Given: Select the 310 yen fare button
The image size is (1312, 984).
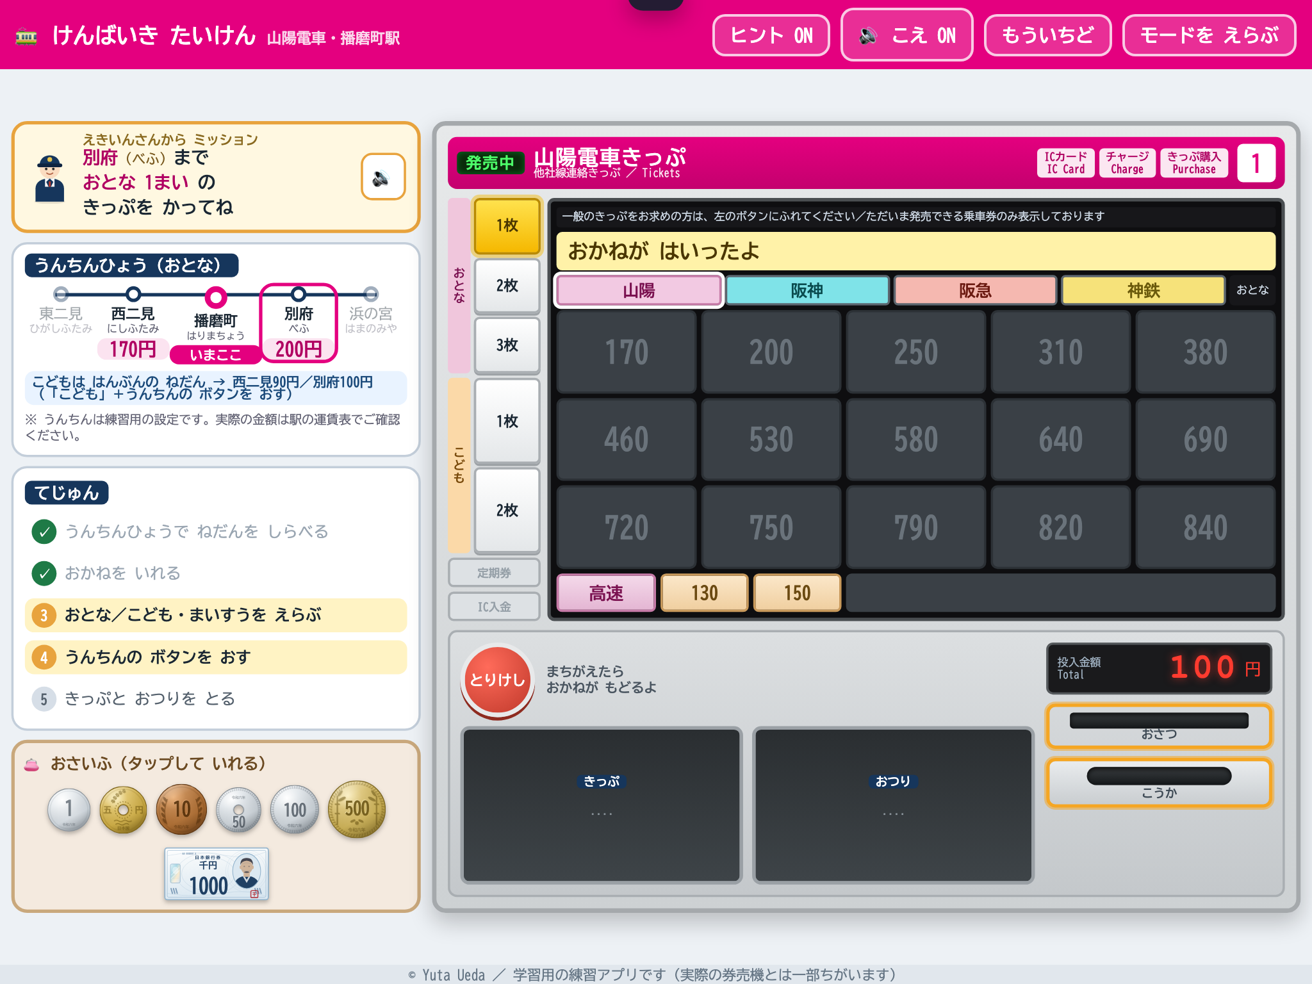Looking at the screenshot, I should 1061,352.
